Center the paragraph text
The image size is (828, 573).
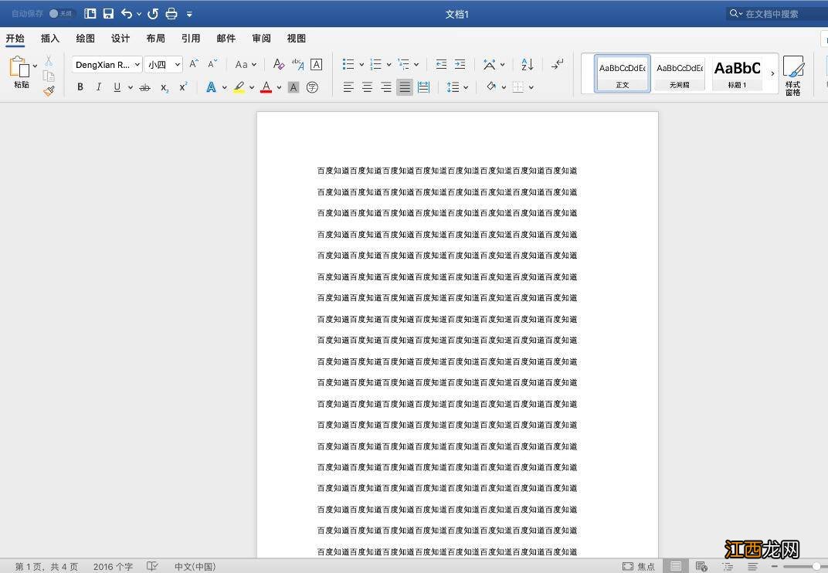click(x=367, y=87)
